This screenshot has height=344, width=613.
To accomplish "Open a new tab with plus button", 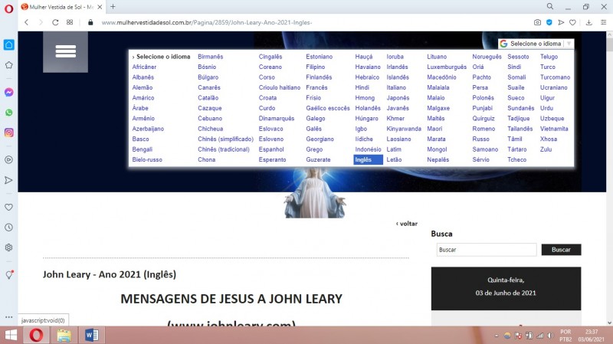I will 113,6.
